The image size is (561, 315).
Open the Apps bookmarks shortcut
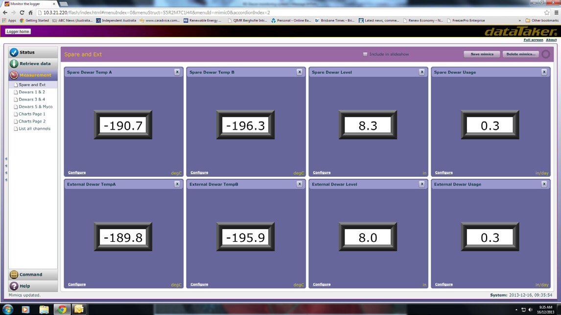pyautogui.click(x=9, y=21)
